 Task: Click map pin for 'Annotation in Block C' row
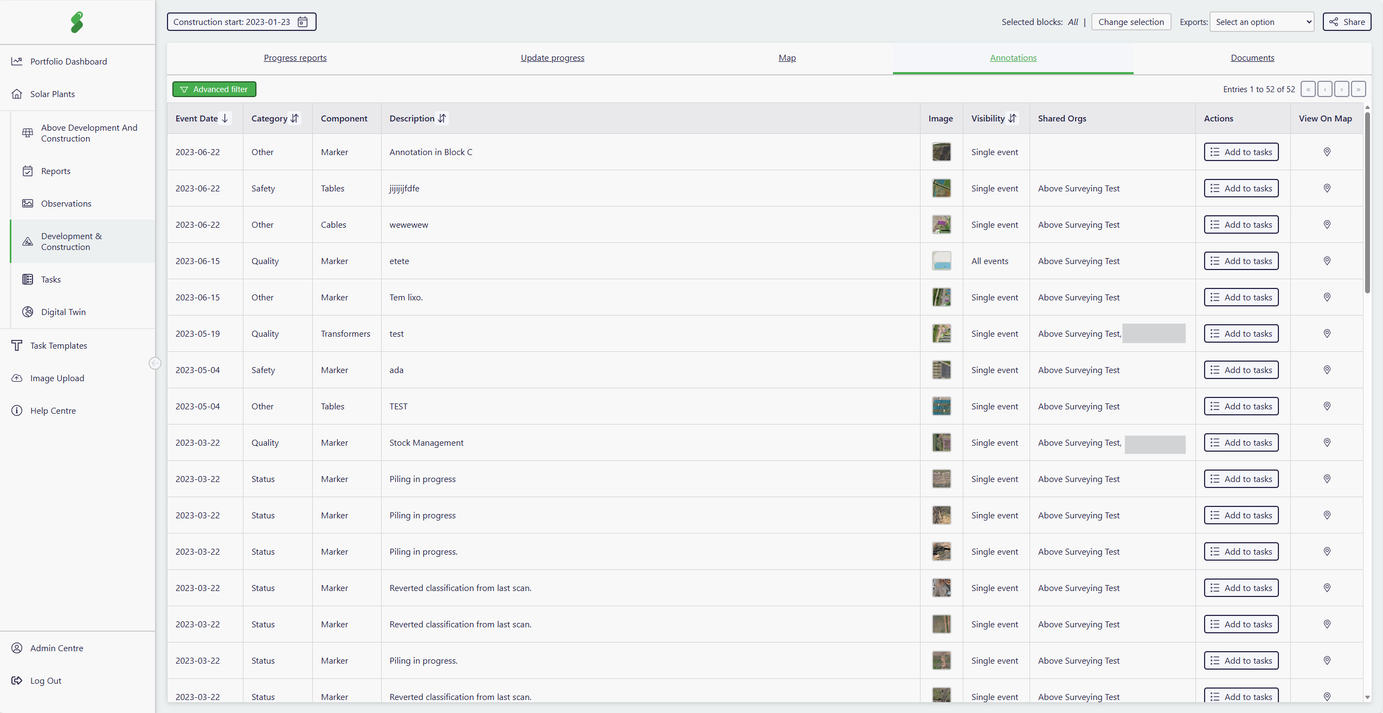1327,152
